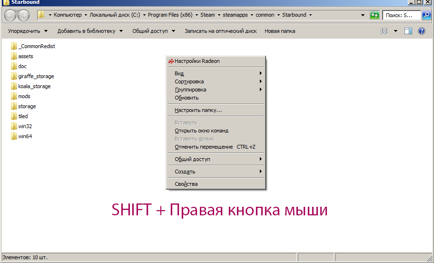Open the Вид submenu

pos(216,73)
